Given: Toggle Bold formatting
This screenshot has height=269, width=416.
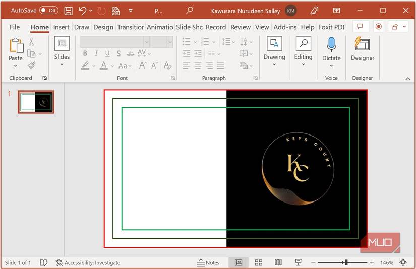Looking at the screenshot, I should click(85, 53).
